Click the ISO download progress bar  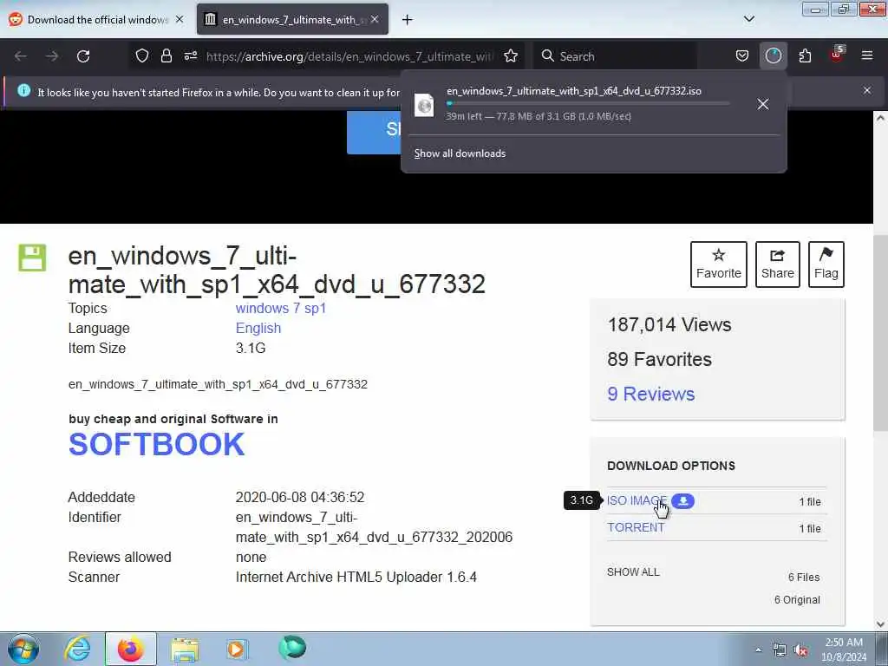587,104
